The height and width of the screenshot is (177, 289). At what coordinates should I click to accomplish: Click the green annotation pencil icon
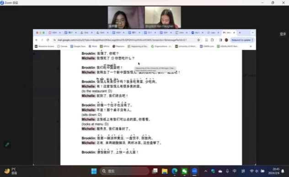[x=7, y=145]
